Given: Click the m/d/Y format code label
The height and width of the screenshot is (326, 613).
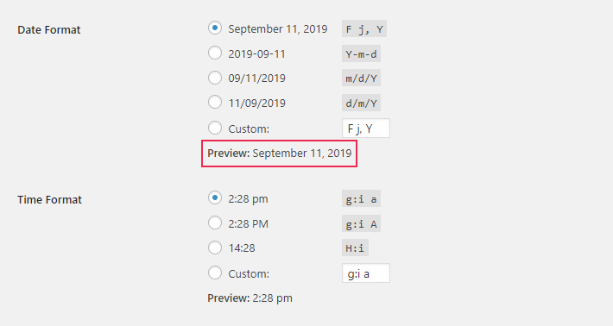Looking at the screenshot, I should (361, 78).
